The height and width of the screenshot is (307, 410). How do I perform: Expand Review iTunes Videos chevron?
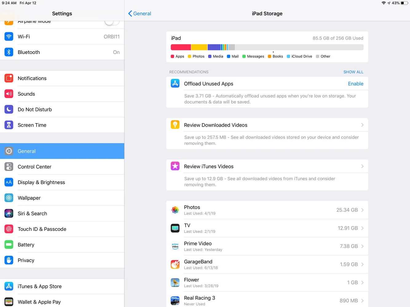click(x=362, y=166)
